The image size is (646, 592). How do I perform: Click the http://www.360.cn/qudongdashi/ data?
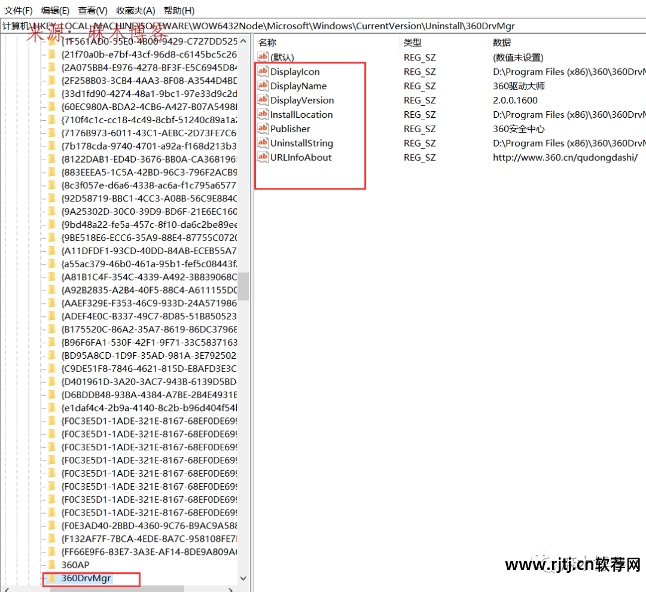click(x=565, y=157)
